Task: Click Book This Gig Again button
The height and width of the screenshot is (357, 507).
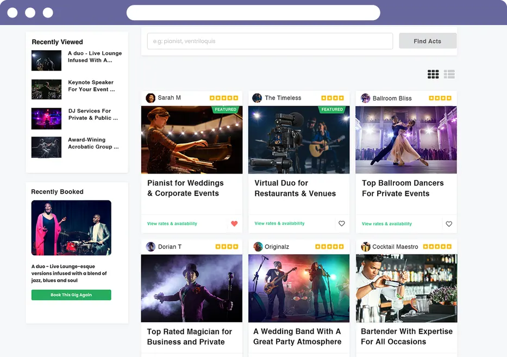Action: click(x=71, y=295)
